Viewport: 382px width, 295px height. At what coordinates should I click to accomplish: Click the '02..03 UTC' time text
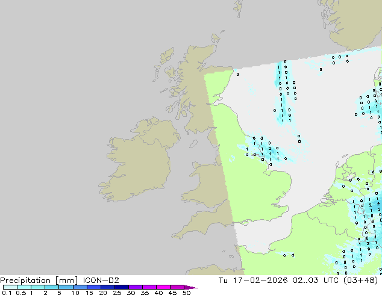pos(316,281)
